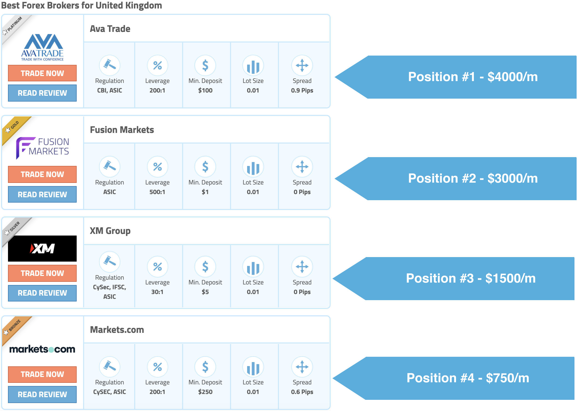583x411 pixels.
Task: Click Ava Trade's Lot Size bar chart icon
Action: point(253,65)
